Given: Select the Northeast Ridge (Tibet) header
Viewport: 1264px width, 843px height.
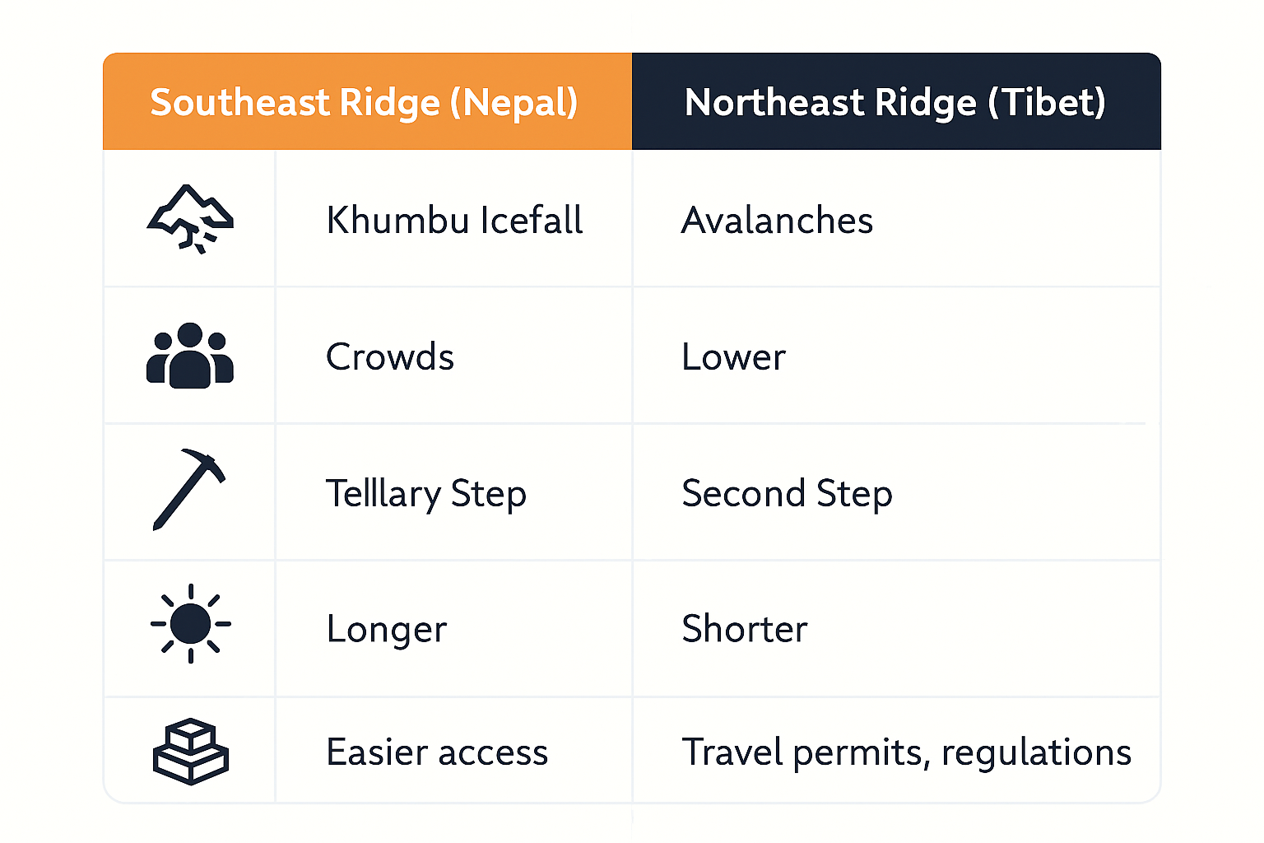Looking at the screenshot, I should pos(895,103).
